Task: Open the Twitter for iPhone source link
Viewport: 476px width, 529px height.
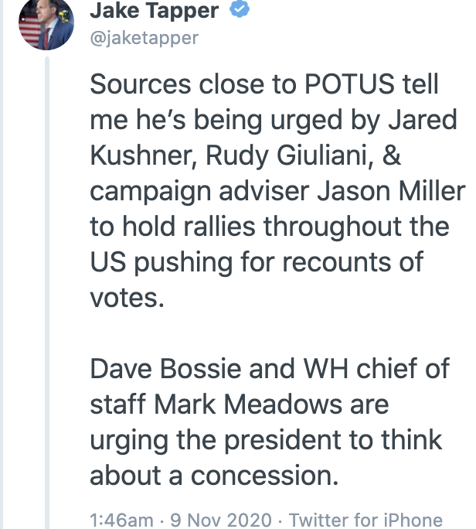Action: 365,520
